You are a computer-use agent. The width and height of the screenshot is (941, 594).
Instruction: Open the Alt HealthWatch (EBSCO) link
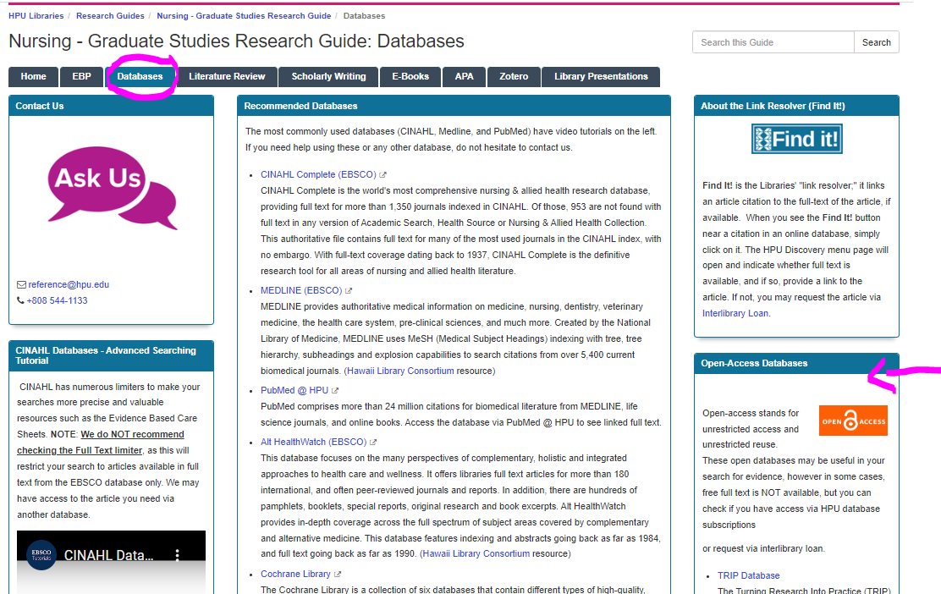(313, 443)
